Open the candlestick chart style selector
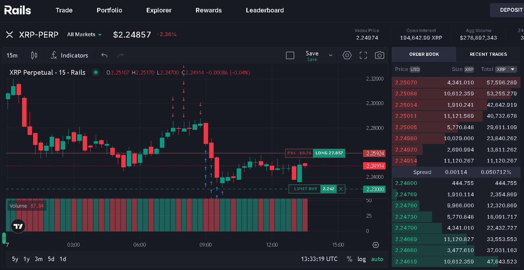This screenshot has height=270, width=524. (34, 55)
